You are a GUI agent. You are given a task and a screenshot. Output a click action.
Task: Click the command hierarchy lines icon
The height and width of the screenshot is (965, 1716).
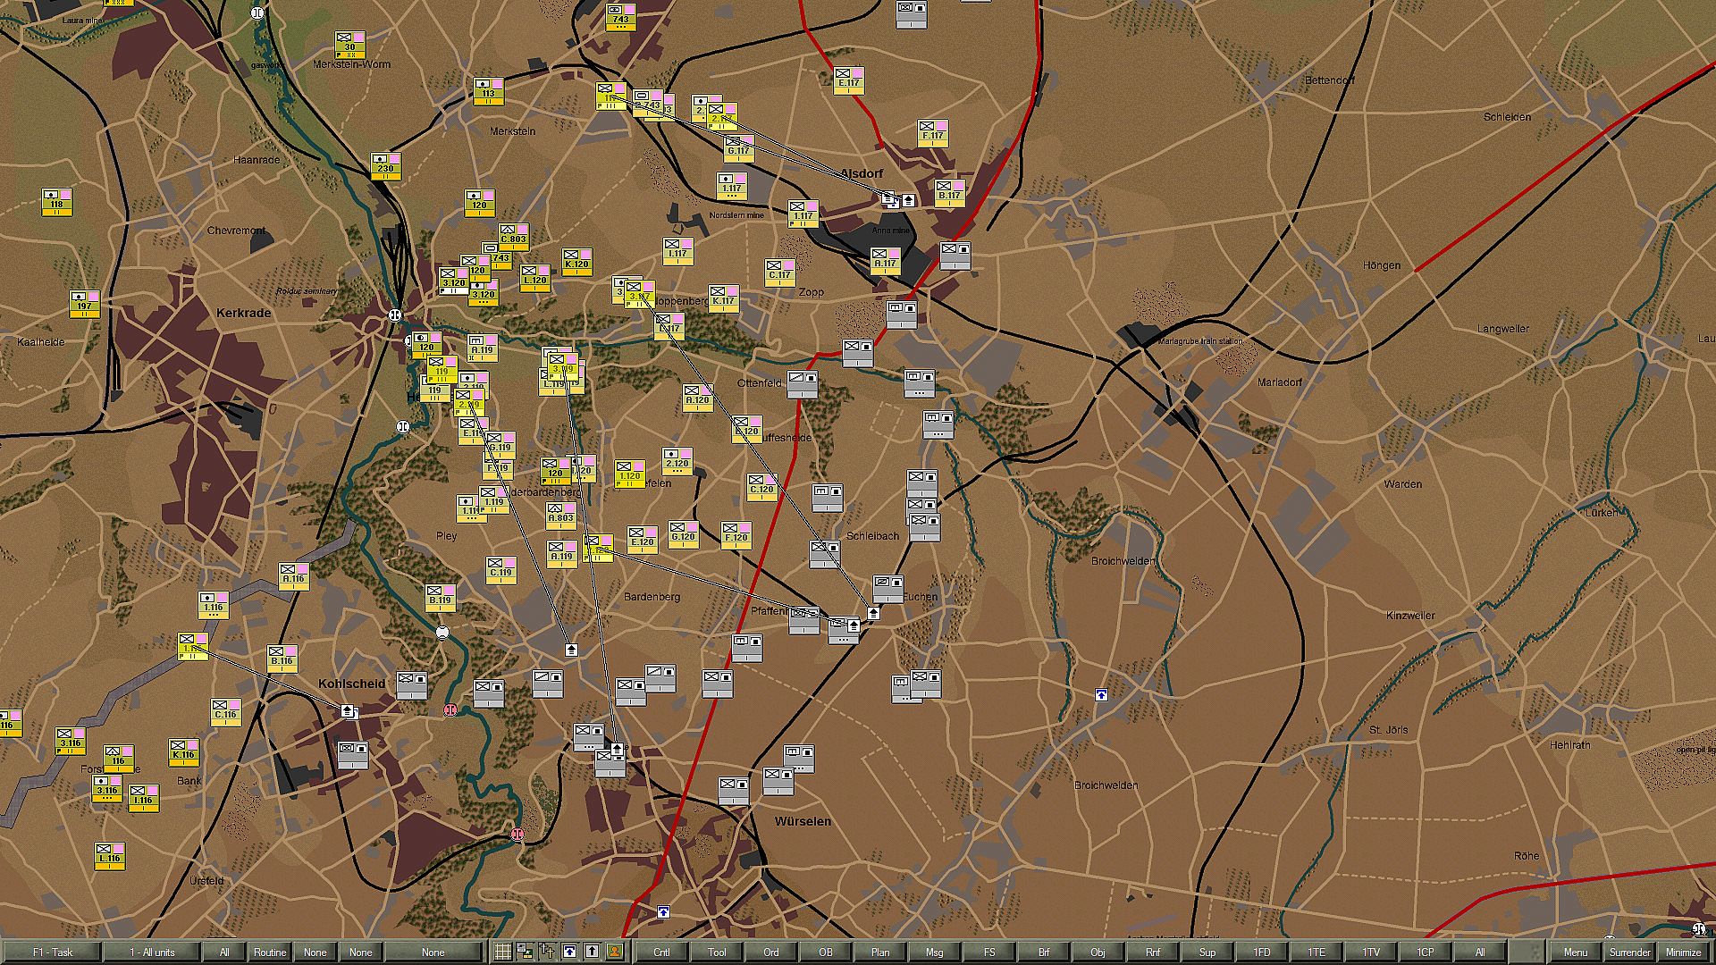(x=547, y=952)
